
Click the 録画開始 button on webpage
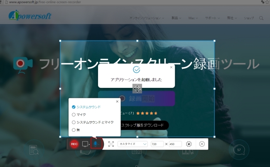coord(136,99)
